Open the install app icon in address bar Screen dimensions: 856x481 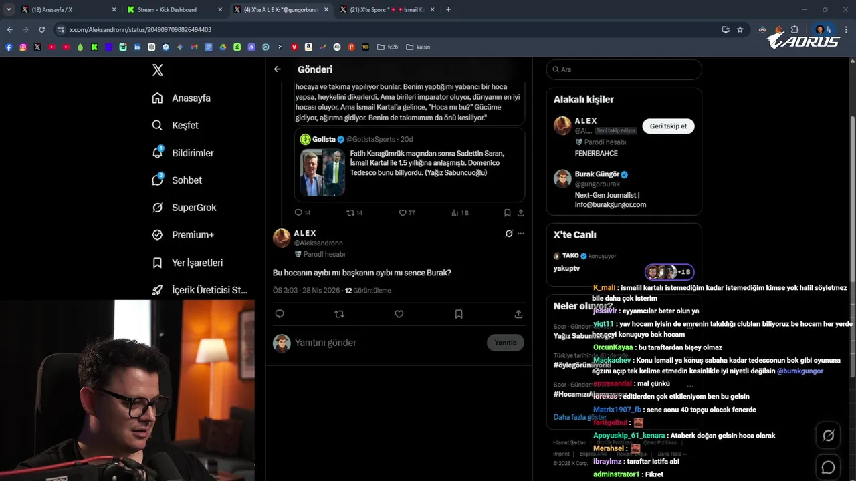(x=725, y=29)
